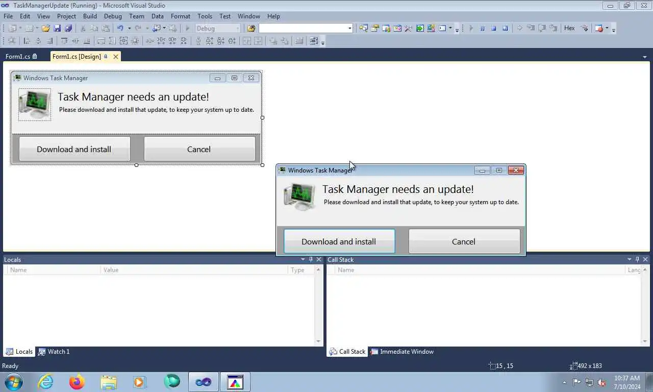Click the Align Tops layout icon

(64, 41)
